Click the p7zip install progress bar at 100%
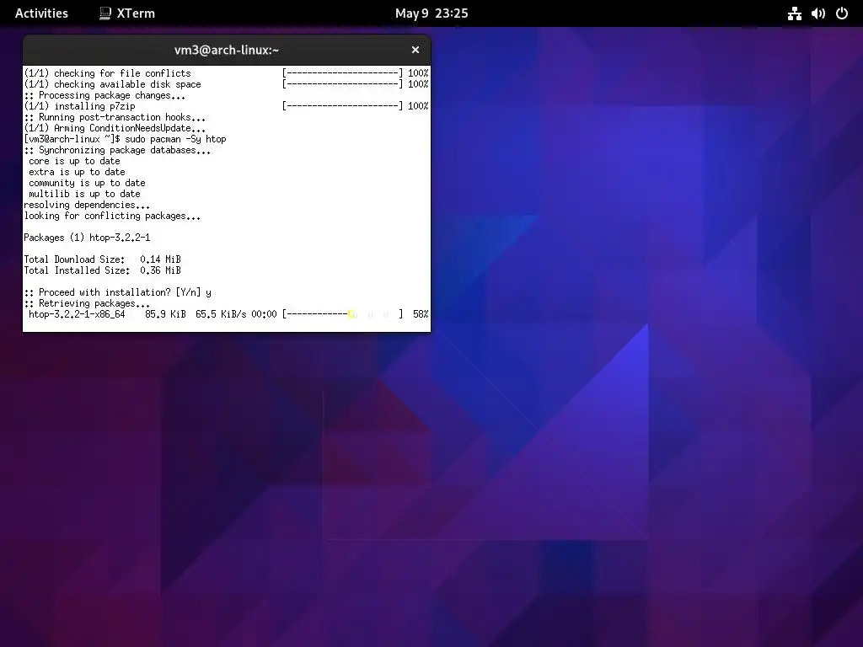 342,106
